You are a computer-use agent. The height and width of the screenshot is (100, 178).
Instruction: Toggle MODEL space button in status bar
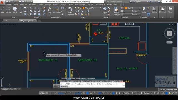(x=42, y=93)
